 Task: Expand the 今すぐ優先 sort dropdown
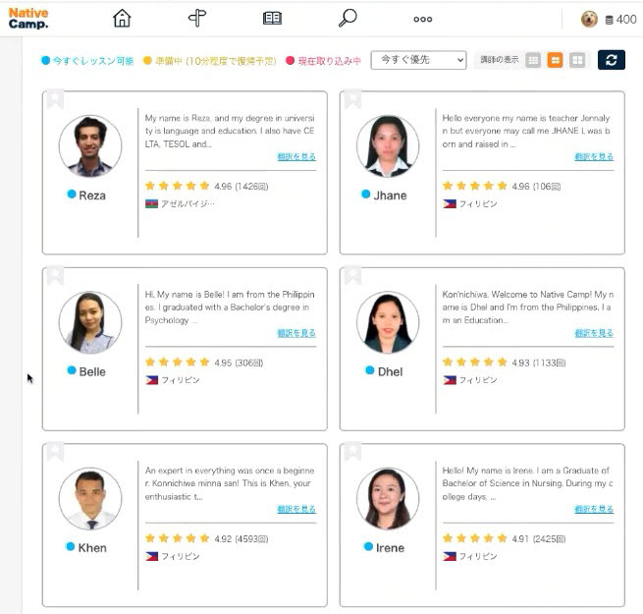point(418,60)
